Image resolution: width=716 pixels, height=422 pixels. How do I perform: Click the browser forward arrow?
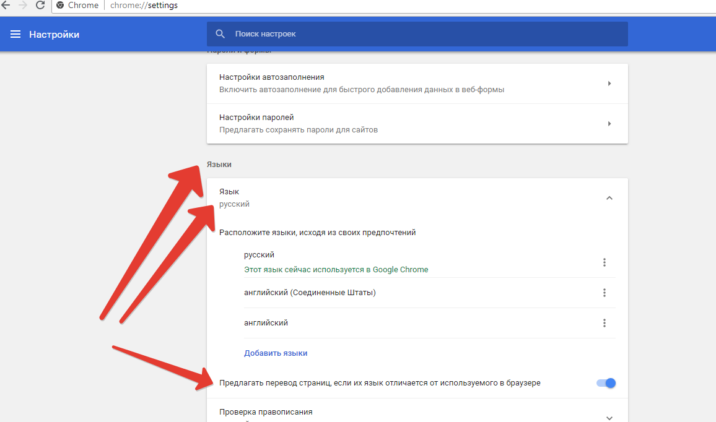[x=23, y=6]
